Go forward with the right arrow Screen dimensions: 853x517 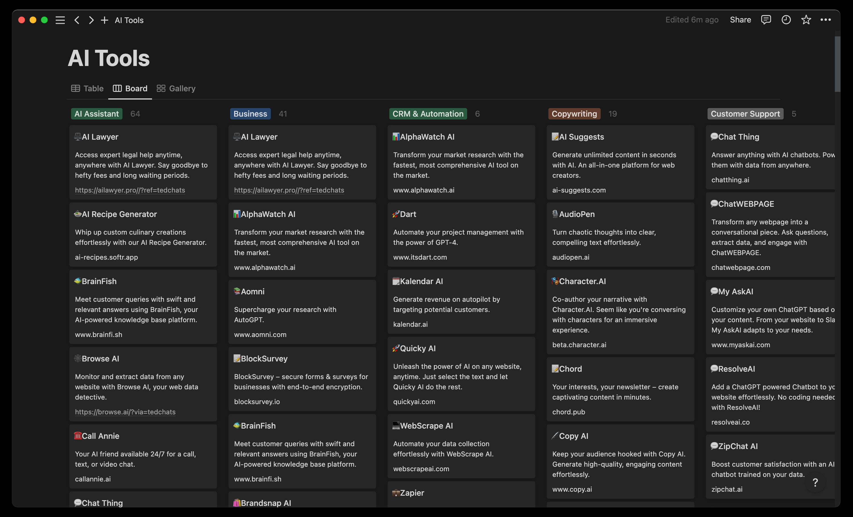[x=91, y=20]
